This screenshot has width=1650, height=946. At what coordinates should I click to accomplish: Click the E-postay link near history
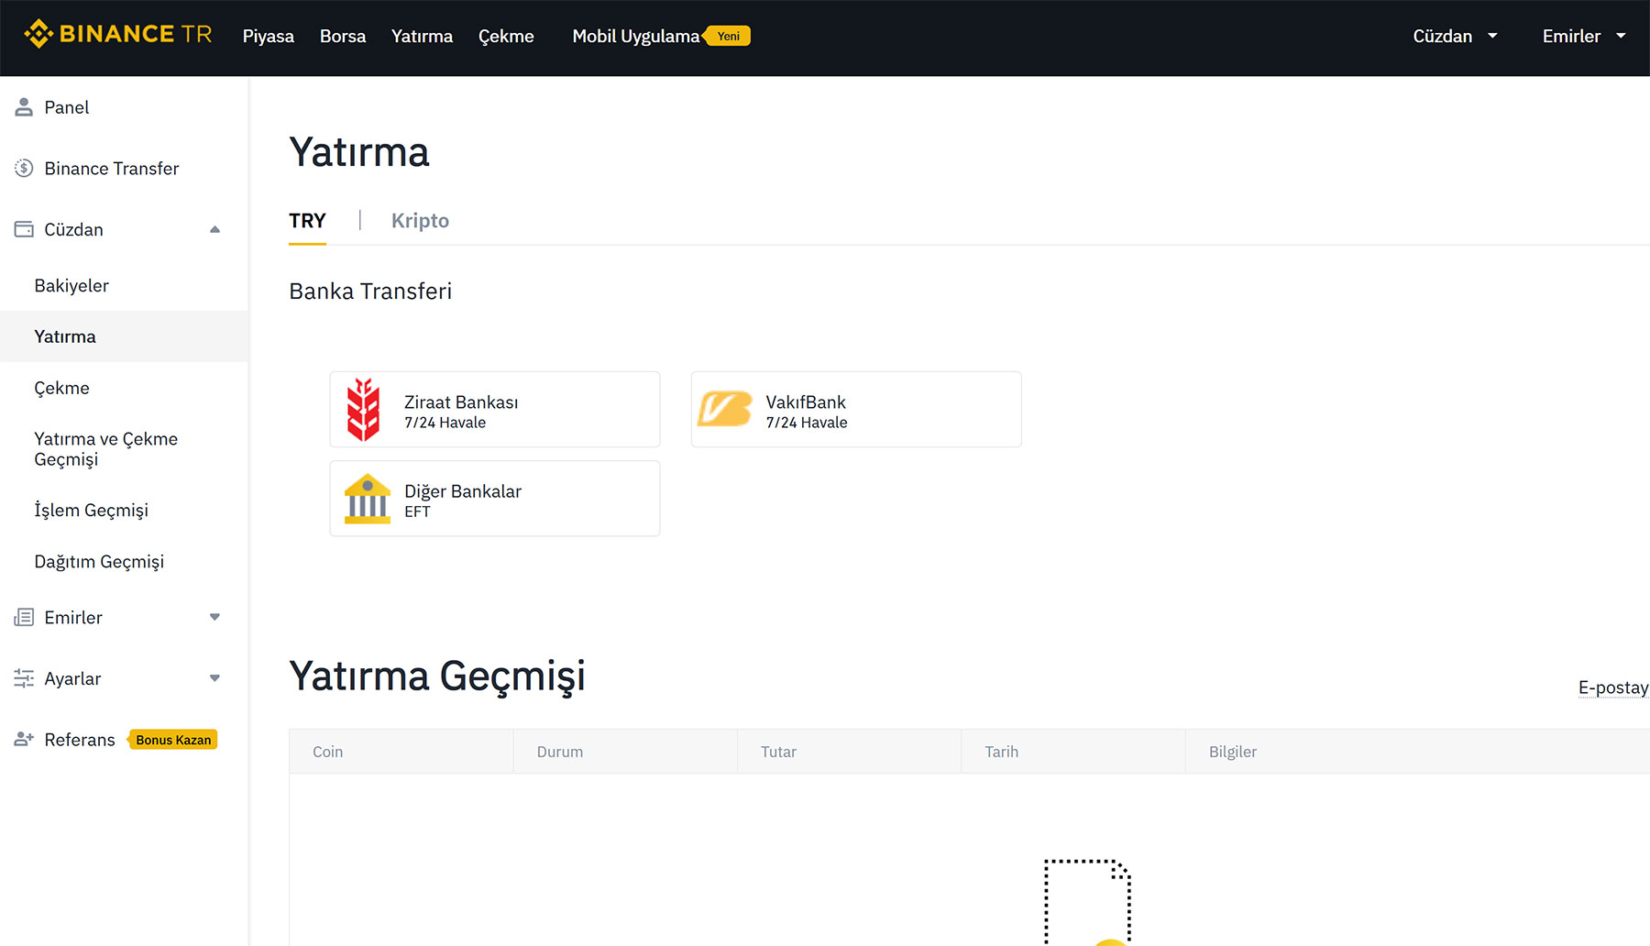tap(1613, 687)
